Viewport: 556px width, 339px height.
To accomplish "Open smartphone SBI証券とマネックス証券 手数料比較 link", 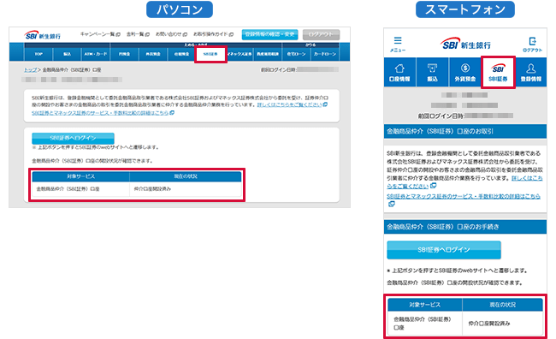I will coord(464,196).
